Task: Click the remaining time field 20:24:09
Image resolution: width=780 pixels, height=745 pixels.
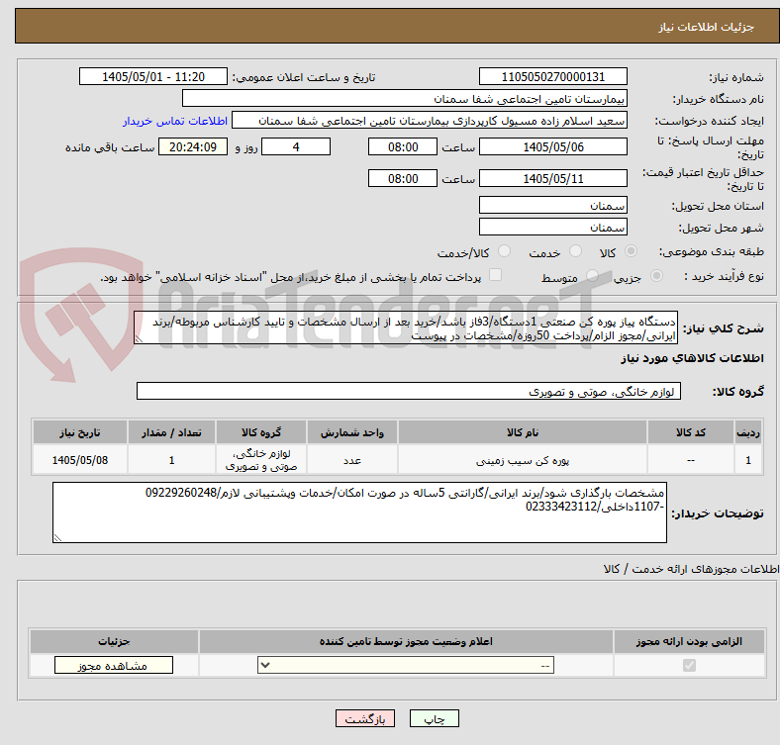Action: (192, 146)
